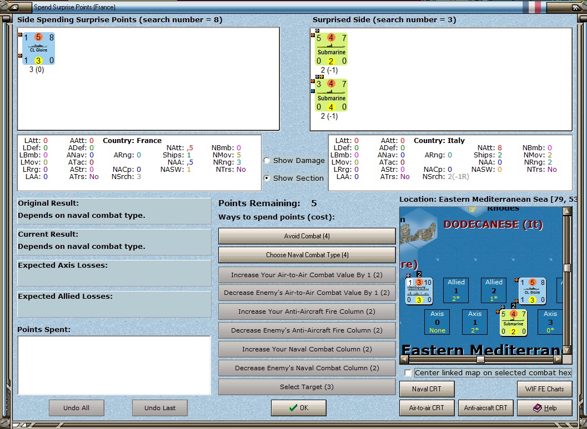The height and width of the screenshot is (429, 587).
Task: Select the Submarine counter on the map
Action: point(513,323)
